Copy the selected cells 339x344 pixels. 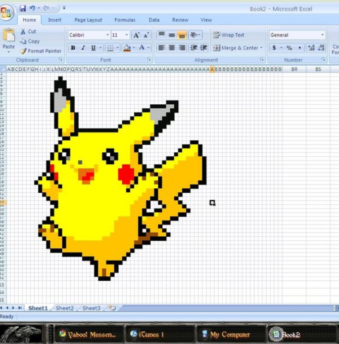coord(30,41)
